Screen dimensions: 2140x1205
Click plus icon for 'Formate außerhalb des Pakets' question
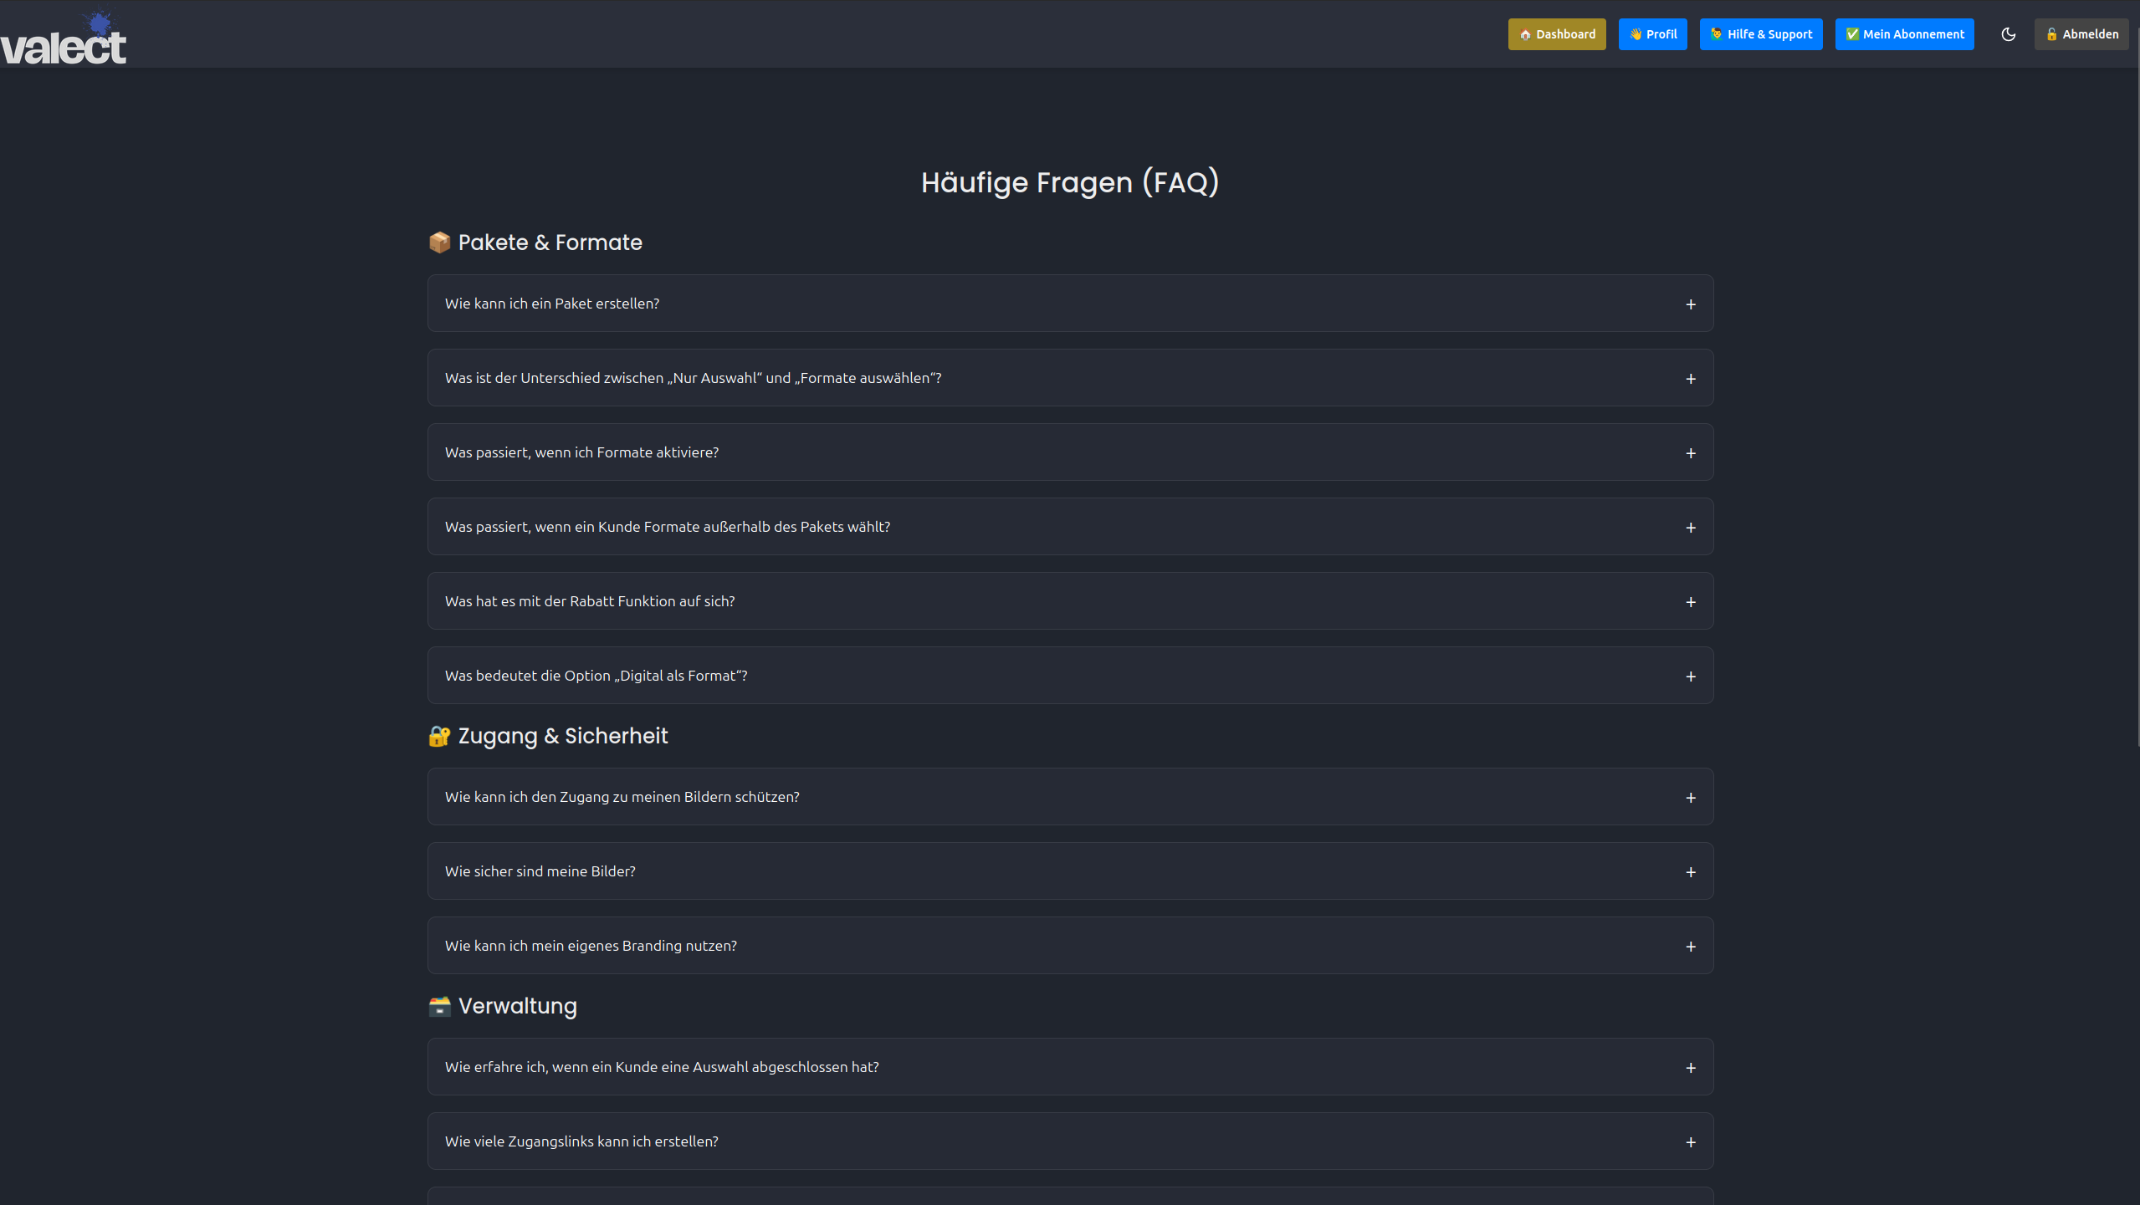pos(1690,528)
